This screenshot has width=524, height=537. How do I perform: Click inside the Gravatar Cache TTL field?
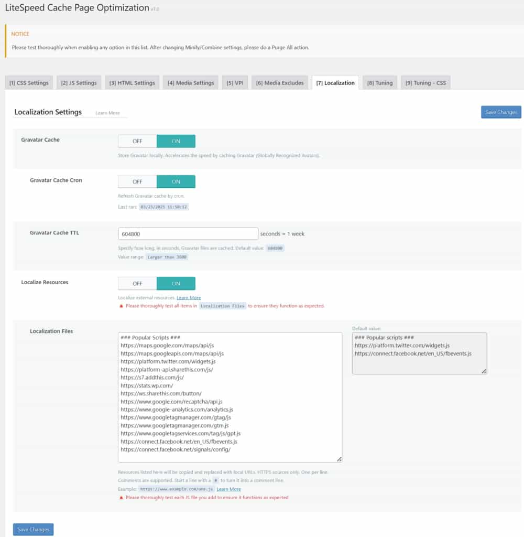click(188, 233)
